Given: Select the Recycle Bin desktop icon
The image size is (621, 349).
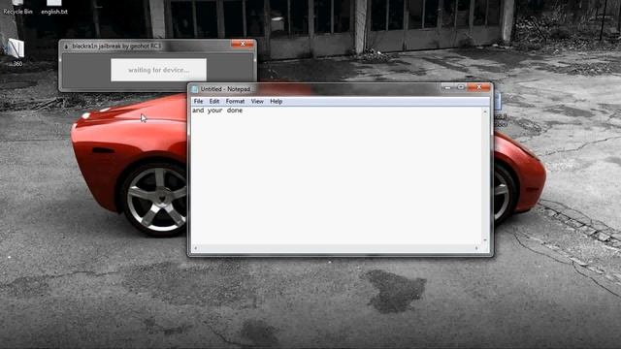Looking at the screenshot, I should click(x=17, y=8).
